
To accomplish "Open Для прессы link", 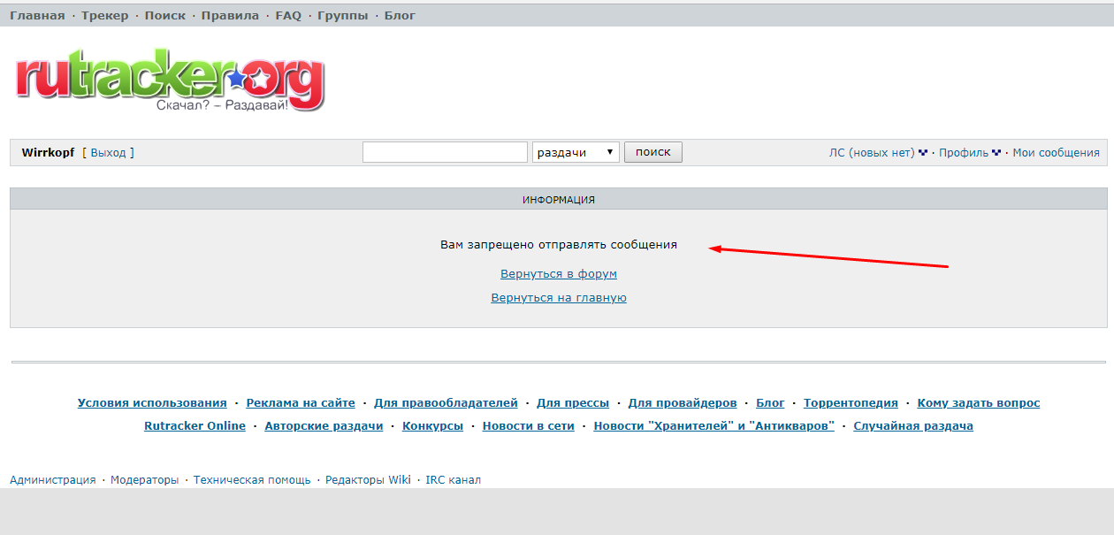I will (x=573, y=403).
